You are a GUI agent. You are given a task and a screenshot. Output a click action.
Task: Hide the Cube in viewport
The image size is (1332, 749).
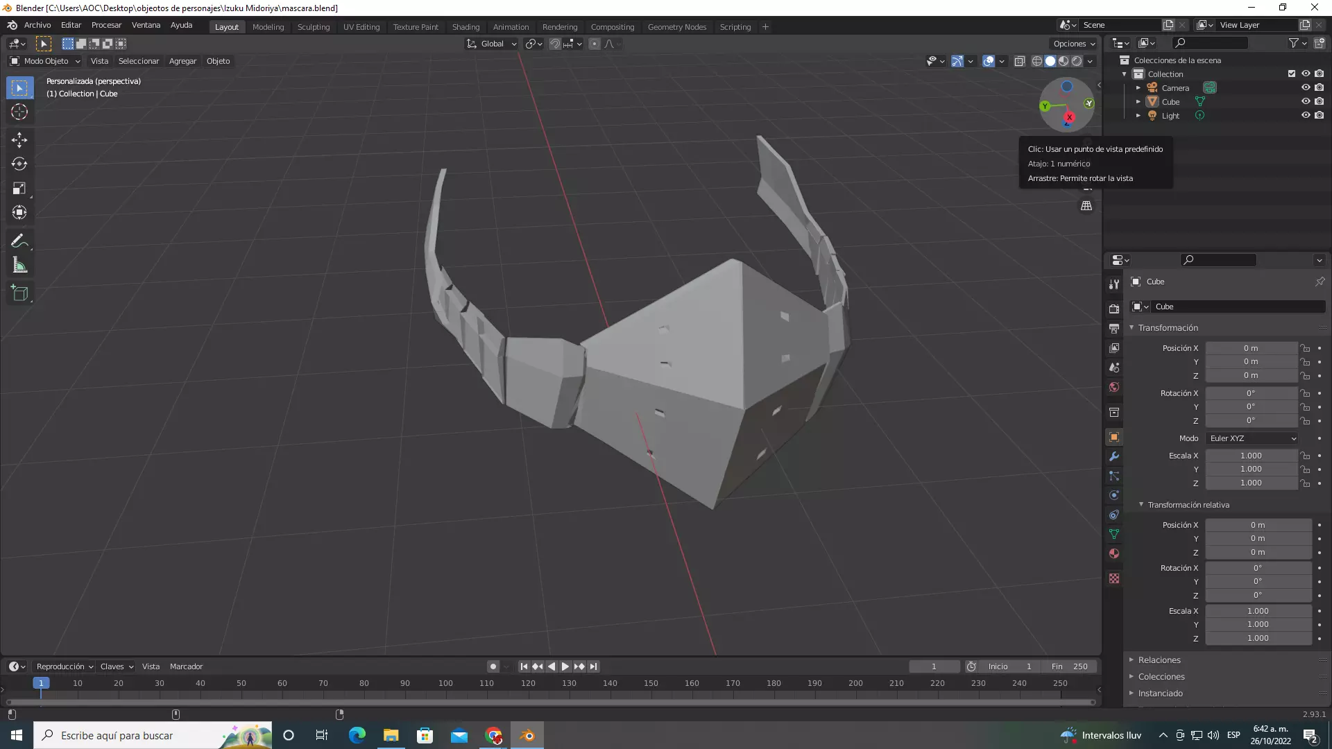tap(1305, 101)
